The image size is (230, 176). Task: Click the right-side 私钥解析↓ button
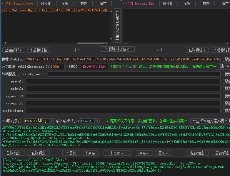coord(197,50)
